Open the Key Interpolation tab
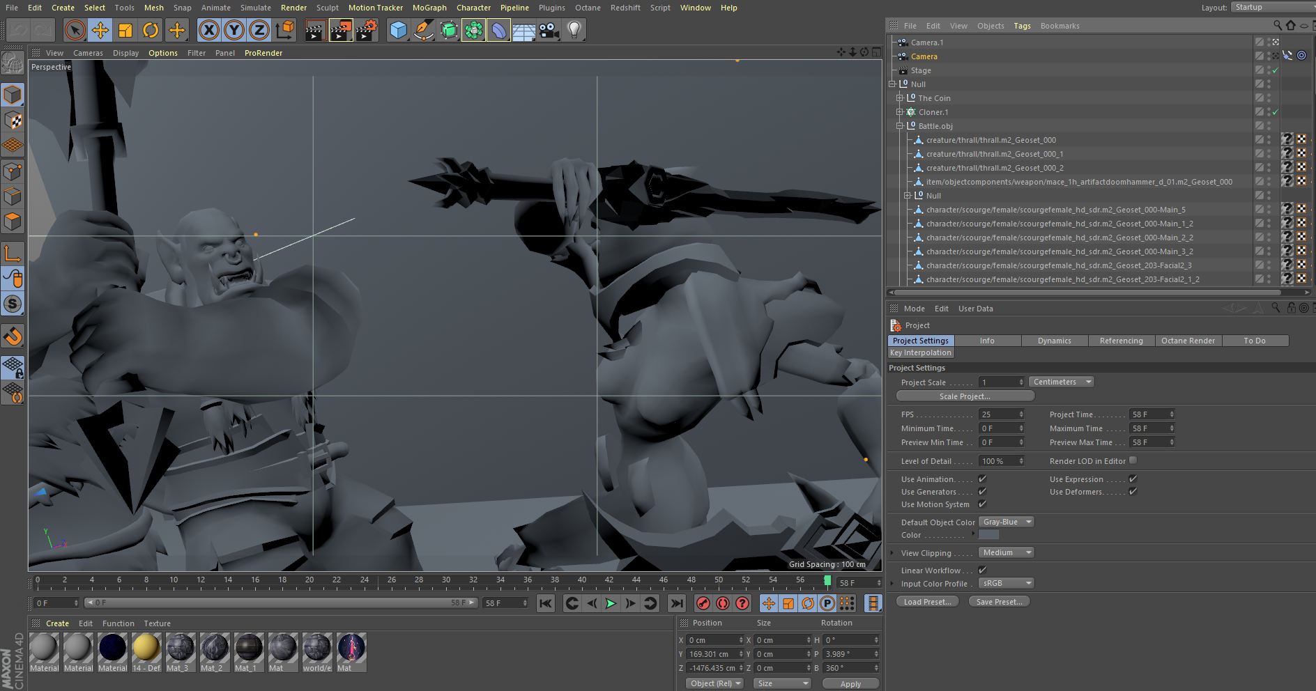The width and height of the screenshot is (1316, 691). [920, 352]
